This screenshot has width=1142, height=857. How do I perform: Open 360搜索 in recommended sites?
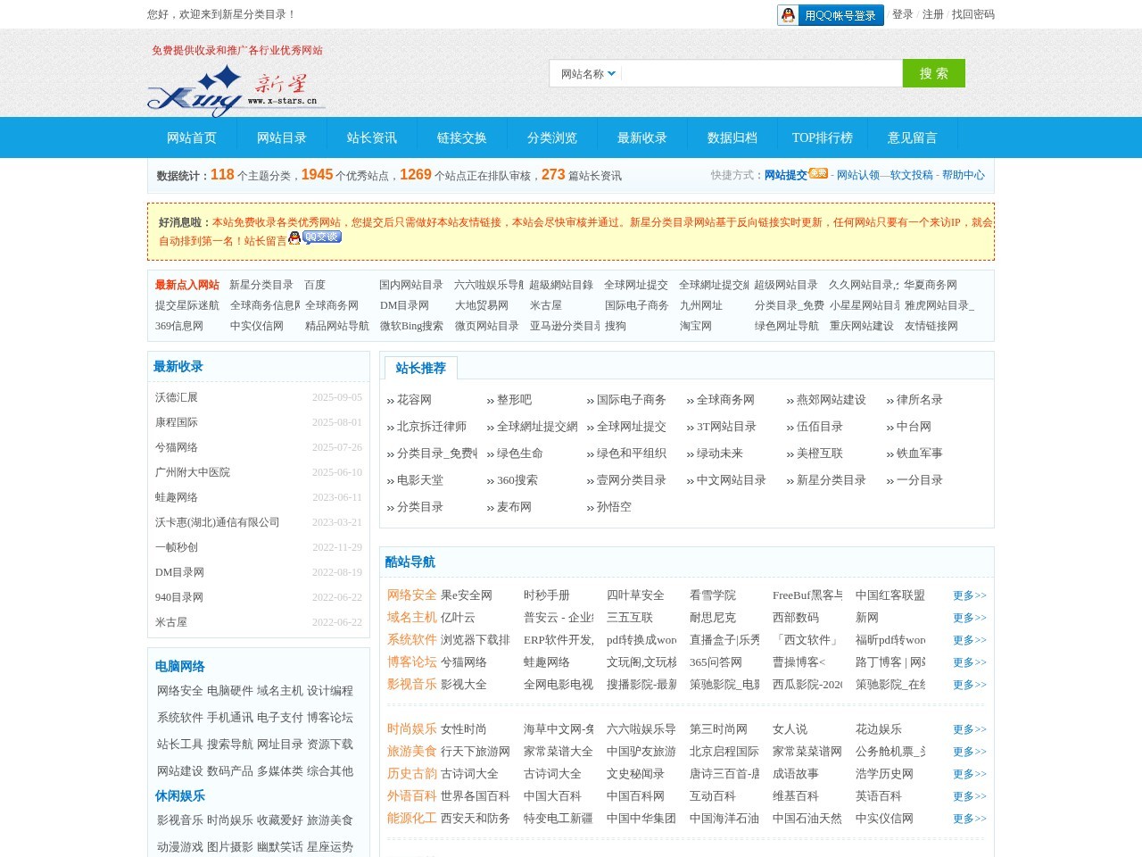[517, 480]
